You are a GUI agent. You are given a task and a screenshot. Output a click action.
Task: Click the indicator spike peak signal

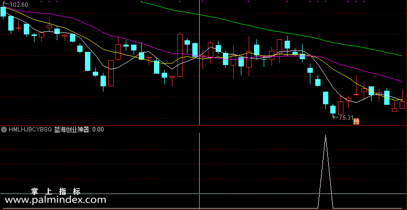(x=325, y=136)
